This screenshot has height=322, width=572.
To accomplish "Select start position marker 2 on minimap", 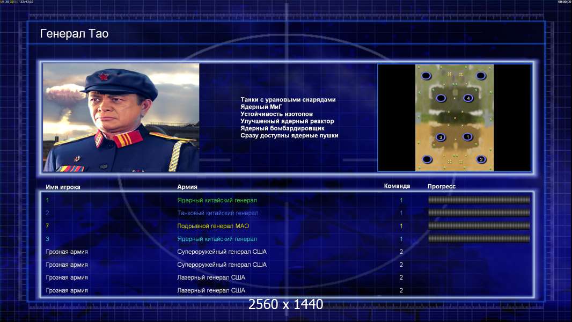I will tap(481, 159).
